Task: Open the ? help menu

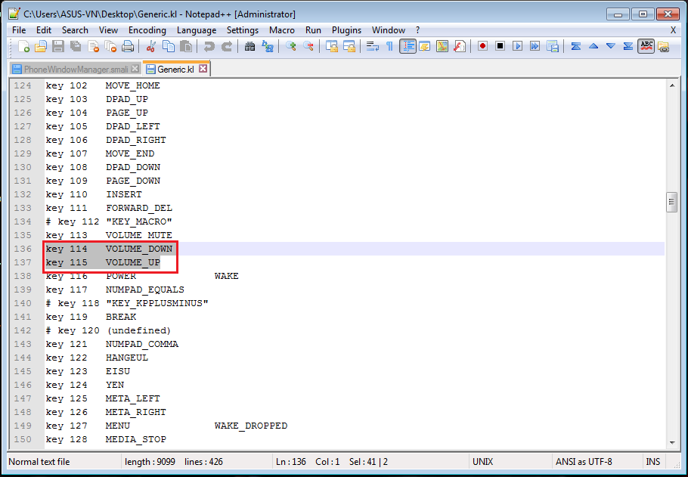Action: 417,29
